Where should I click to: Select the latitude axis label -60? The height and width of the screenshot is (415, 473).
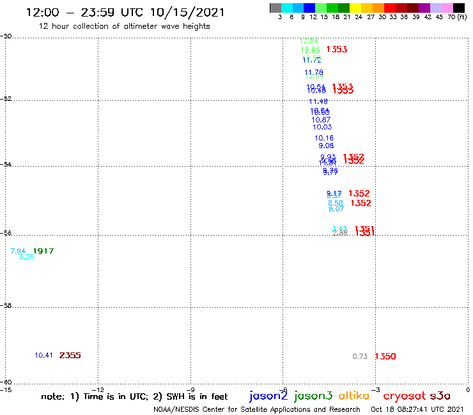[6, 382]
